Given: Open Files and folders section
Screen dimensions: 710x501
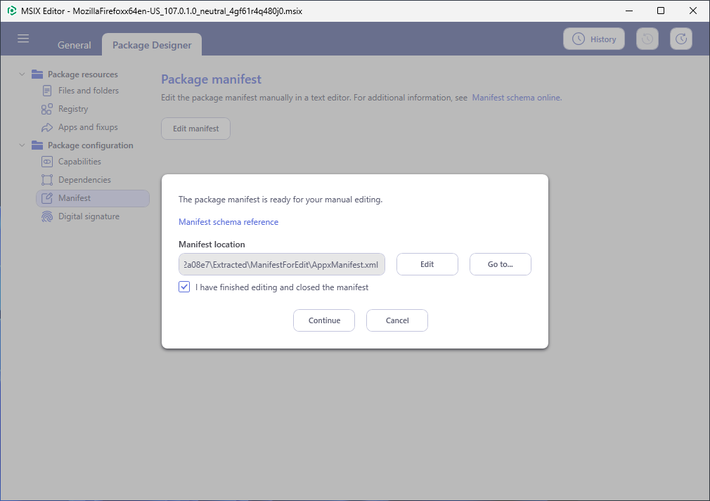Looking at the screenshot, I should (x=89, y=91).
